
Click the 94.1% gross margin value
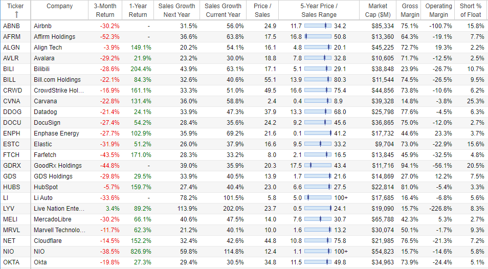click(410, 166)
